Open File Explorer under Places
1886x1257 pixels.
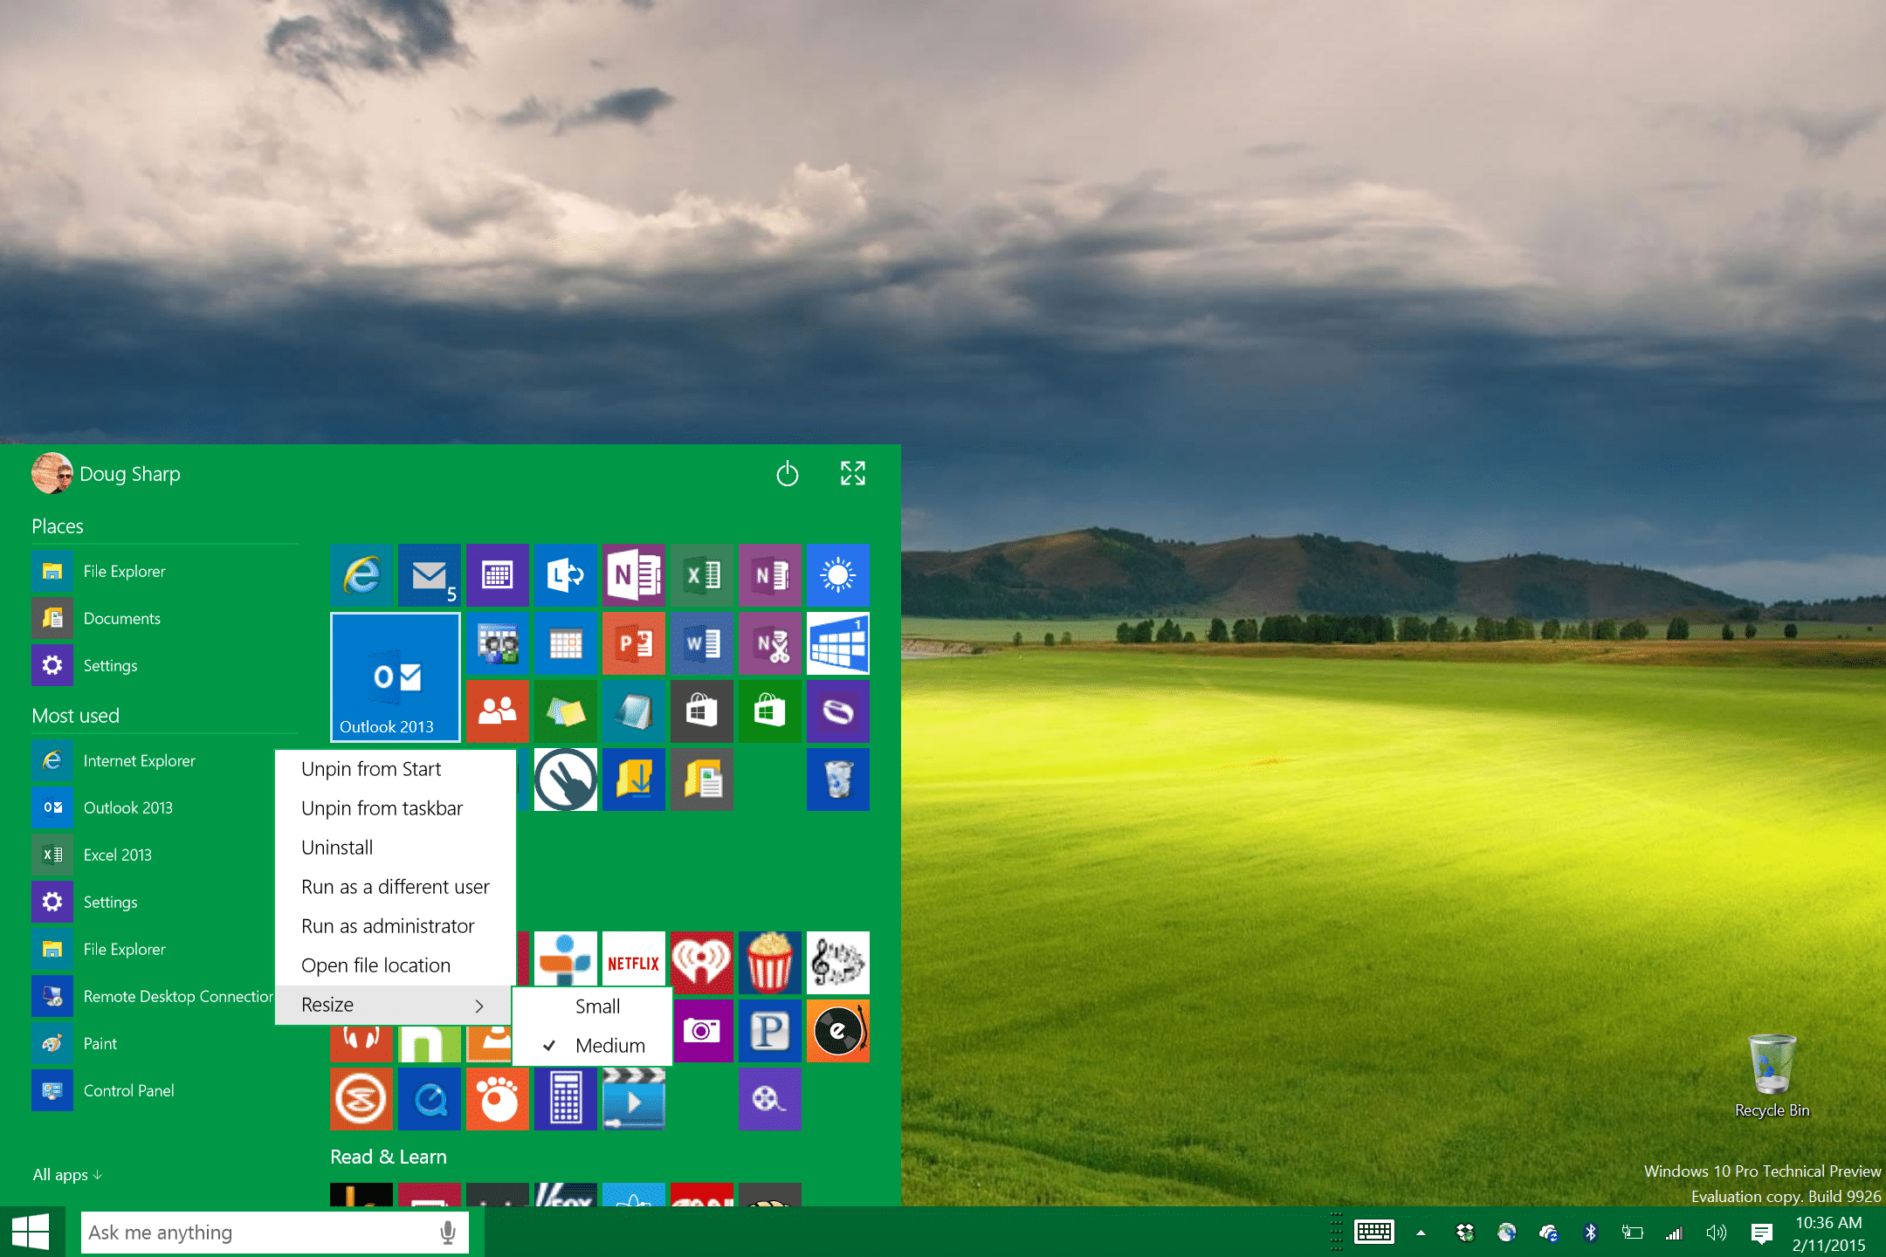point(164,571)
